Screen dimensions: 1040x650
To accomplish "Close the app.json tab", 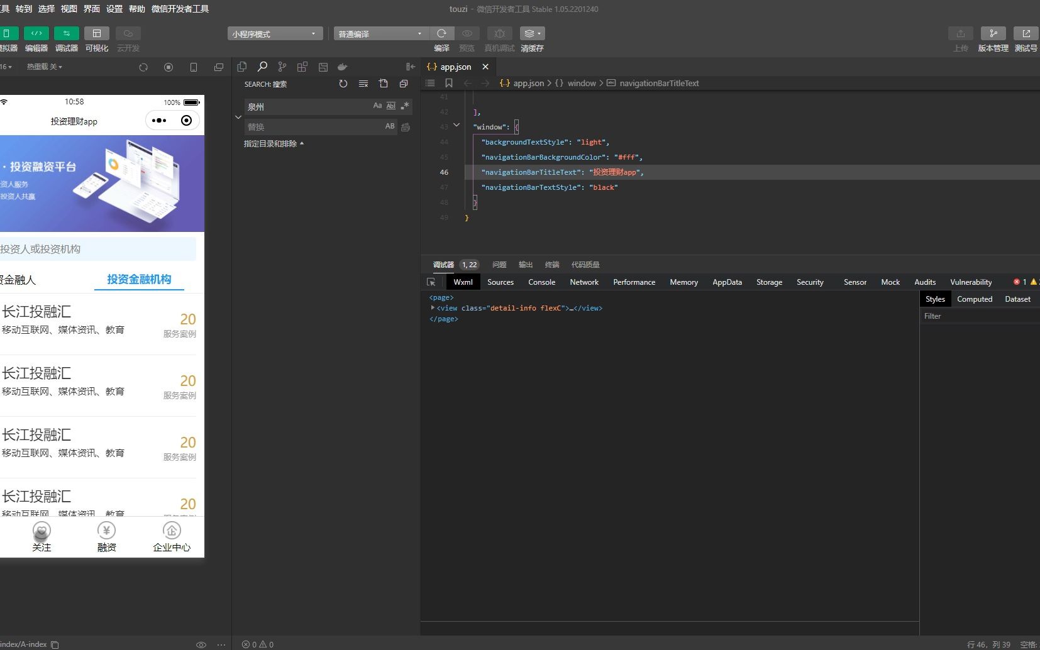I will pyautogui.click(x=485, y=67).
